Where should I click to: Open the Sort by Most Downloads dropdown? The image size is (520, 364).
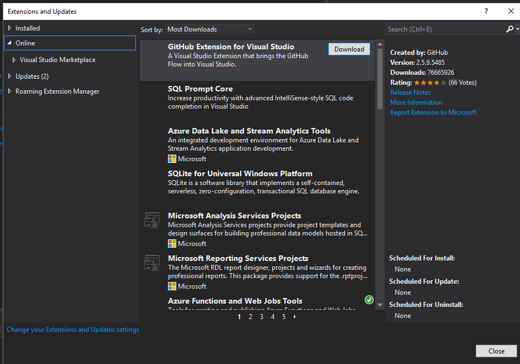tap(210, 29)
